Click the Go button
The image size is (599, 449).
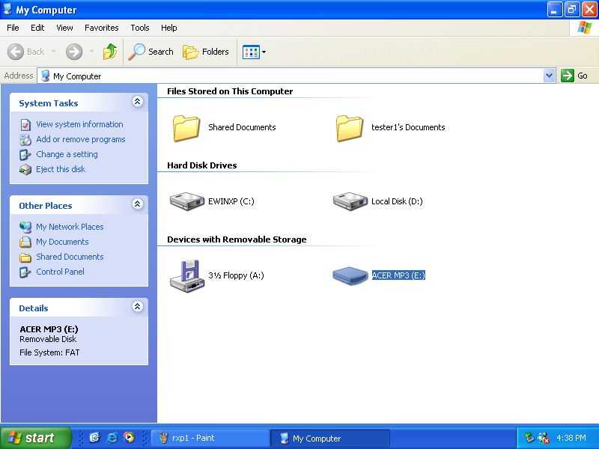pyautogui.click(x=574, y=76)
